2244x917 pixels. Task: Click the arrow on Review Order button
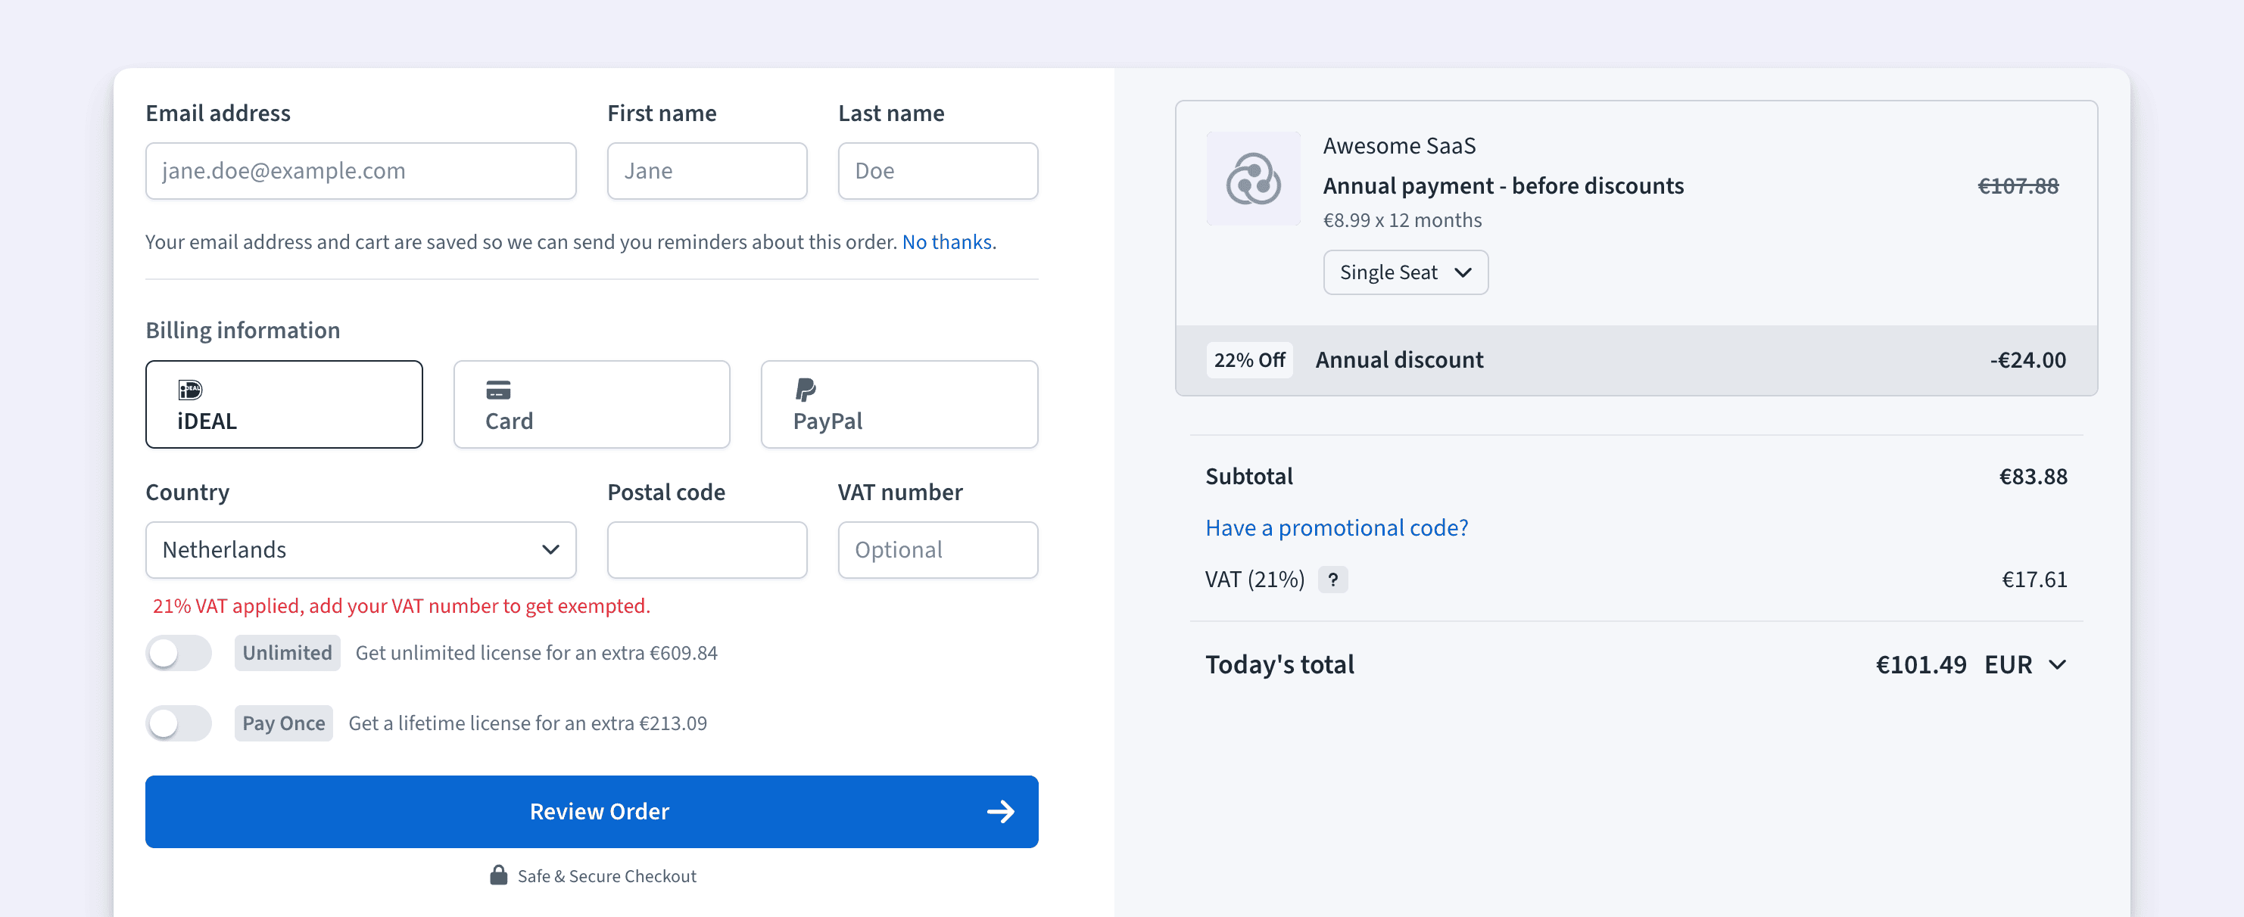(1001, 812)
